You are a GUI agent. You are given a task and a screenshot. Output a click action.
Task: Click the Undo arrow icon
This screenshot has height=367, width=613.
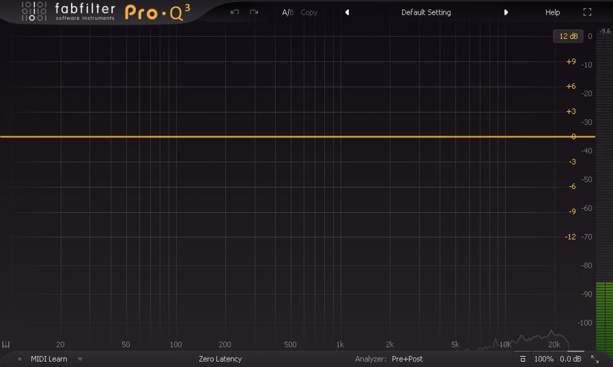[234, 12]
